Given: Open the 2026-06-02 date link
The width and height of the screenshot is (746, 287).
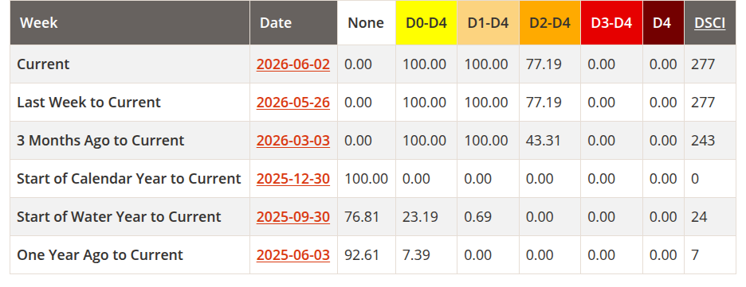Looking at the screenshot, I should [293, 64].
